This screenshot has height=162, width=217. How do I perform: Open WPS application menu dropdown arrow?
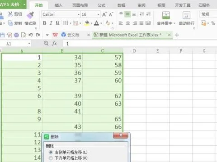[24, 4]
